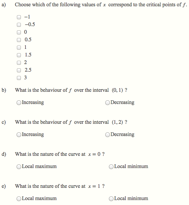
Task: Mark the 2.5 checkbox
Action: pos(19,70)
